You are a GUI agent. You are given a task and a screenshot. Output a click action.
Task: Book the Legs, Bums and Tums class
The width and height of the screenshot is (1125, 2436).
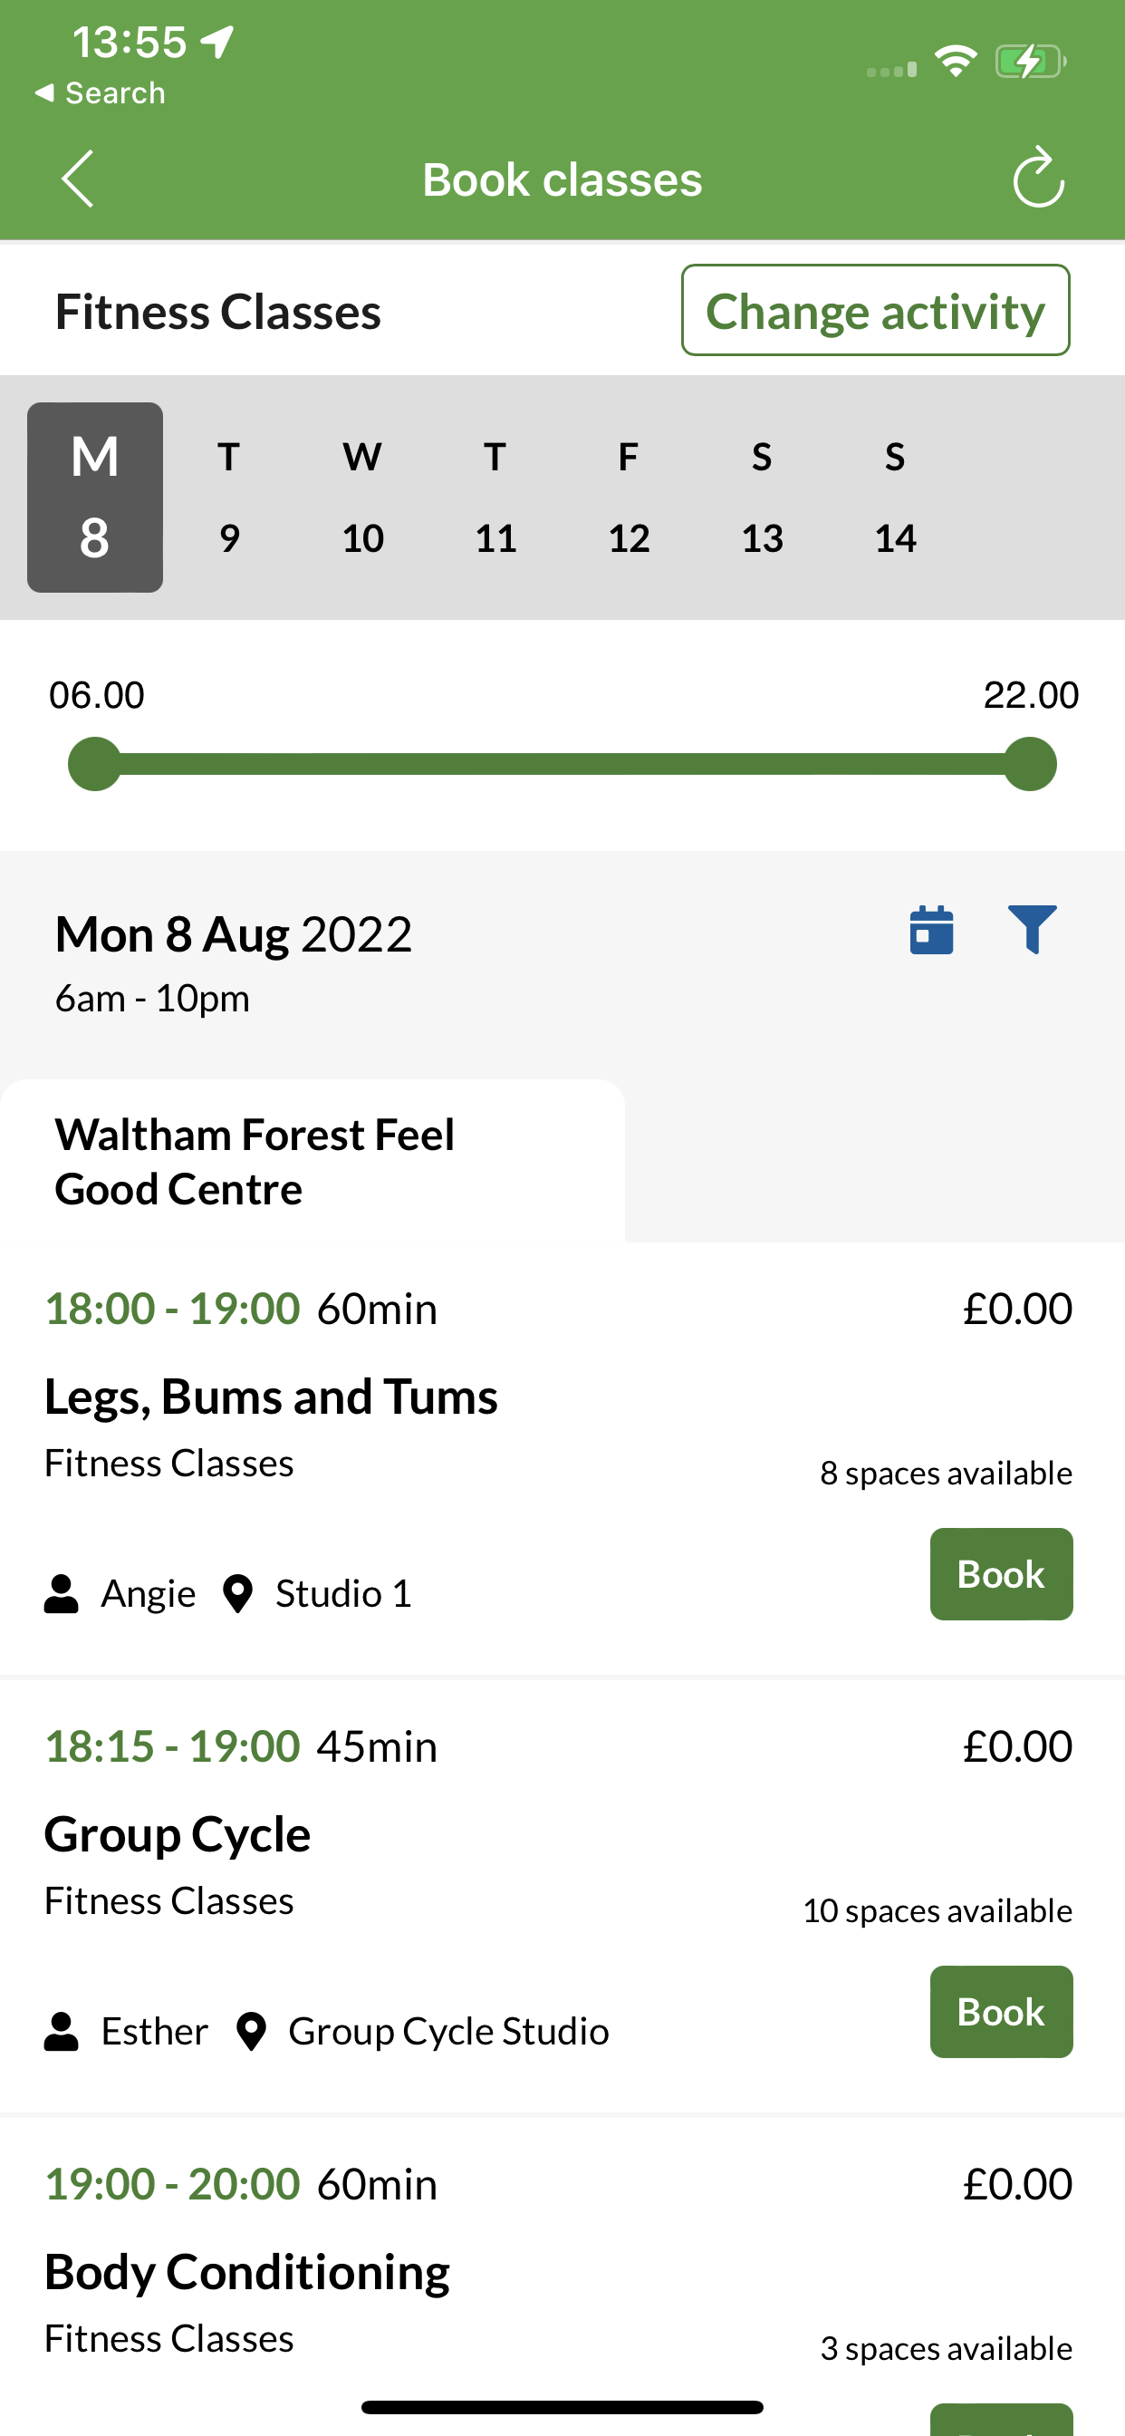[x=1001, y=1573]
